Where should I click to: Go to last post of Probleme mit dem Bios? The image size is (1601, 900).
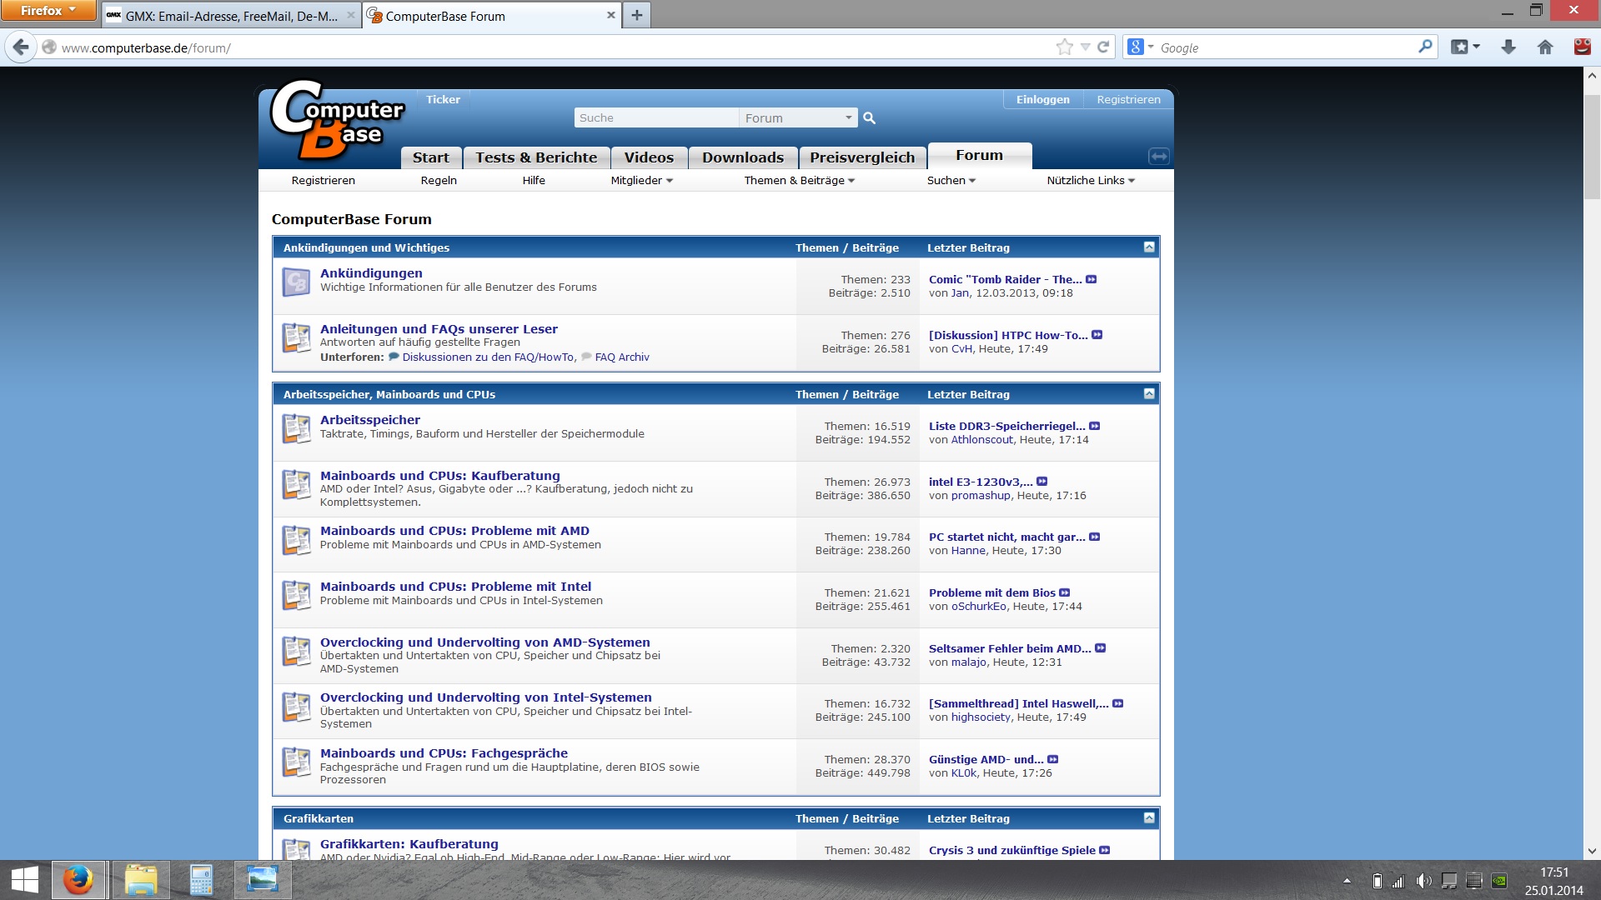click(1064, 592)
